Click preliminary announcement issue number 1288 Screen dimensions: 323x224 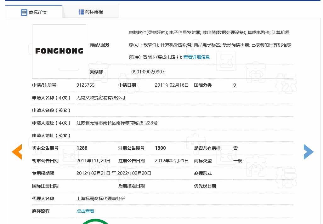pos(82,148)
